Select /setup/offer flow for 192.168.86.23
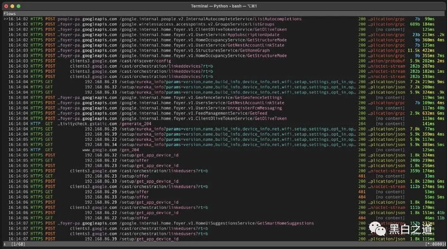Viewport: 447px width, 249px height. [x=223, y=176]
